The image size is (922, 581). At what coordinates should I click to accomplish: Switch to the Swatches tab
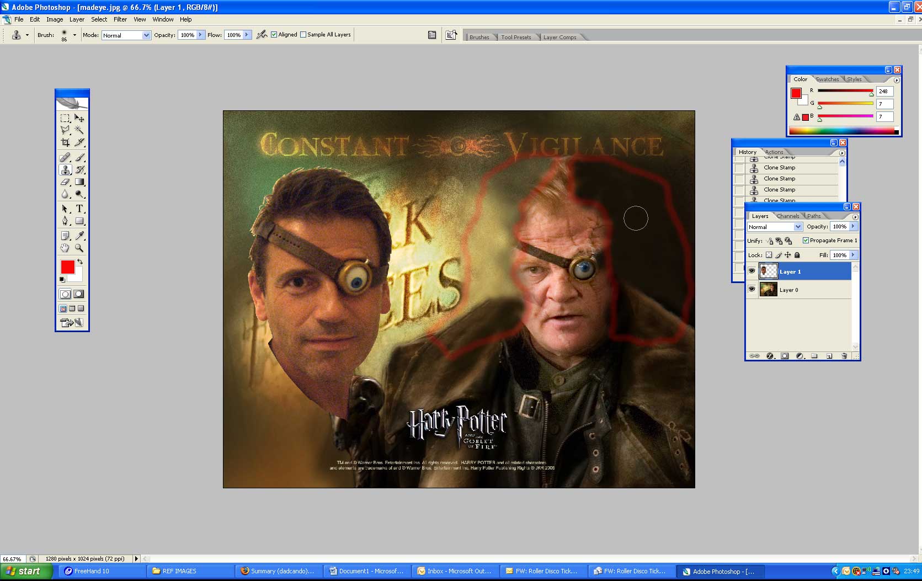pos(827,79)
